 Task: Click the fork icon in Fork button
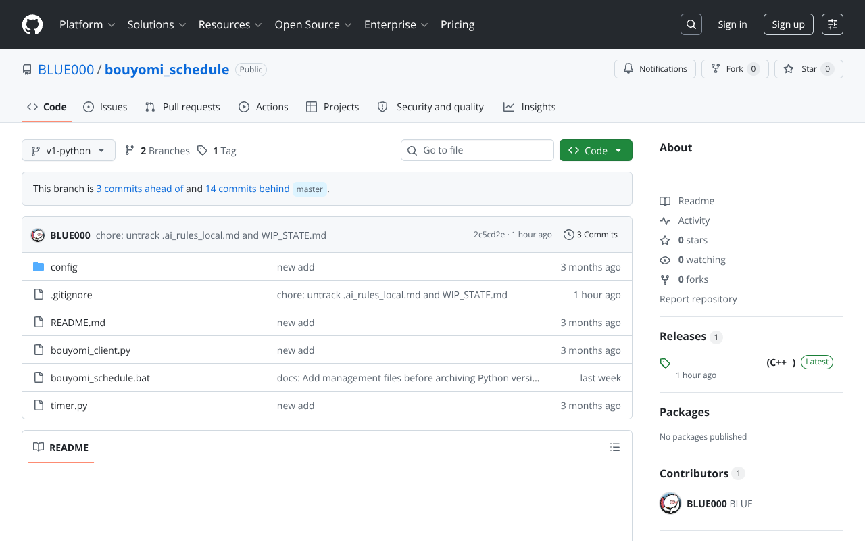point(716,69)
